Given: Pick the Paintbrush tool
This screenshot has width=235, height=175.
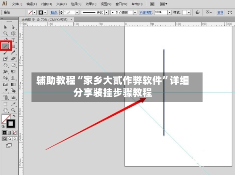Looking at the screenshot, I should [5, 53].
